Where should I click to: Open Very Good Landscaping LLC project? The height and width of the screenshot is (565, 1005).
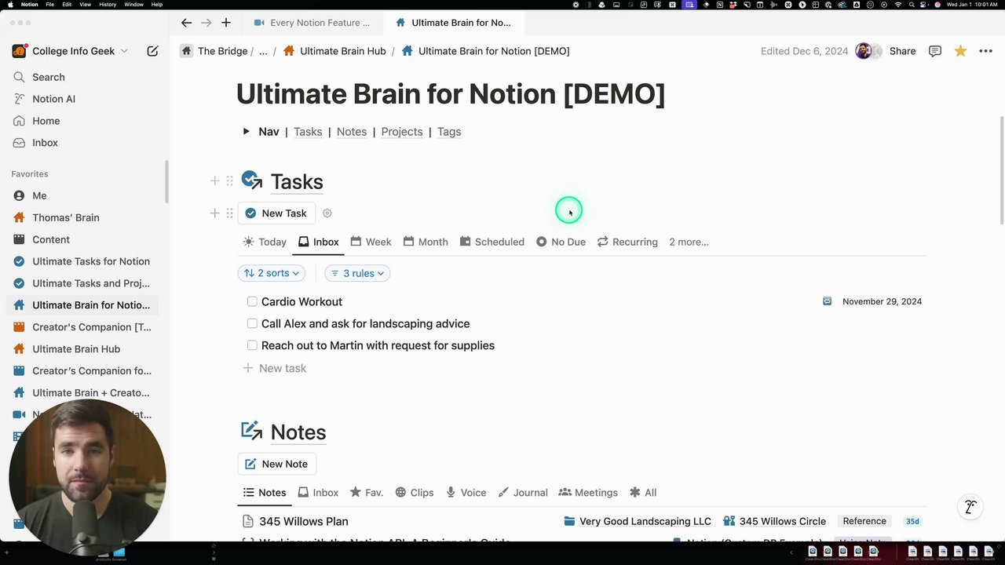coord(638,521)
